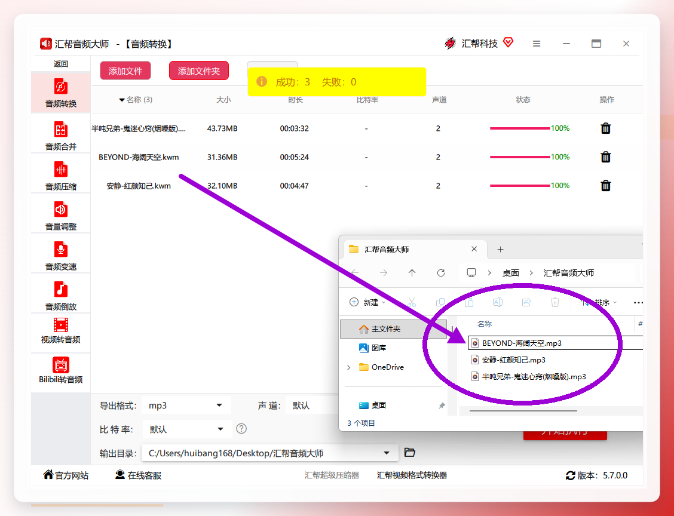Open the 在线客服 link

tap(139, 475)
